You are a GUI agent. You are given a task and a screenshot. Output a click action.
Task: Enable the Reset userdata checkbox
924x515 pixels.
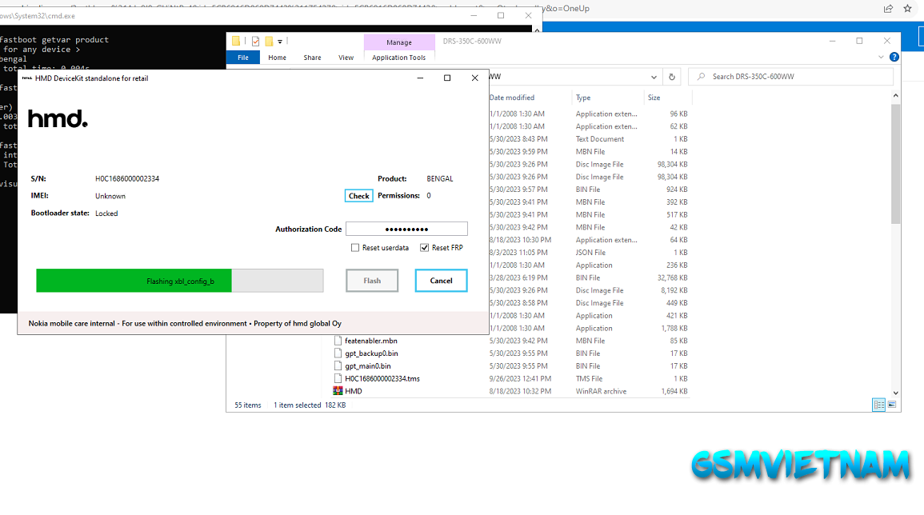pos(354,247)
